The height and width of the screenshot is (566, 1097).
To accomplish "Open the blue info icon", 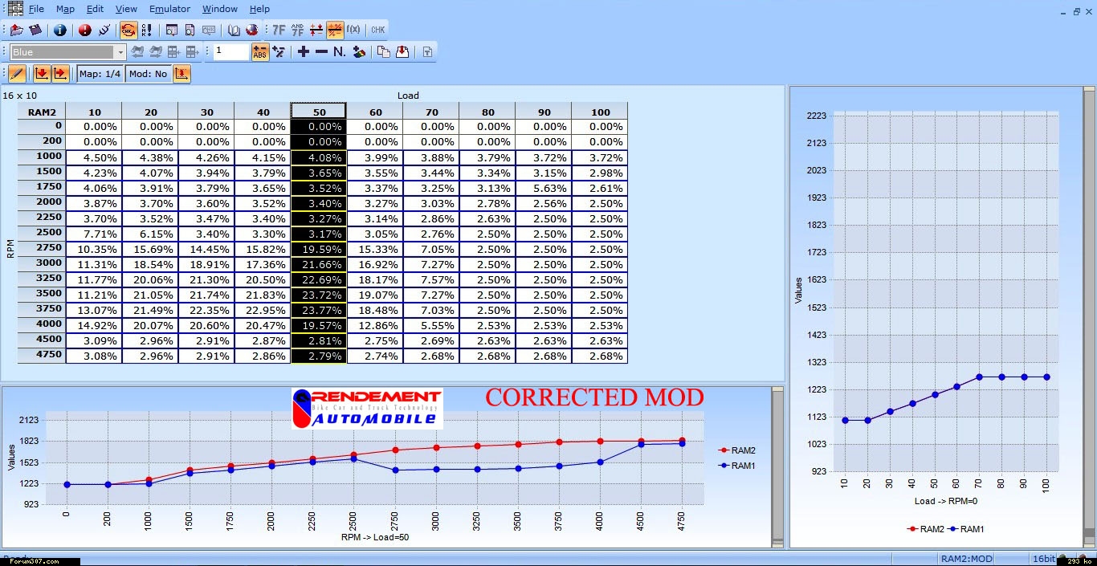I will tap(59, 31).
